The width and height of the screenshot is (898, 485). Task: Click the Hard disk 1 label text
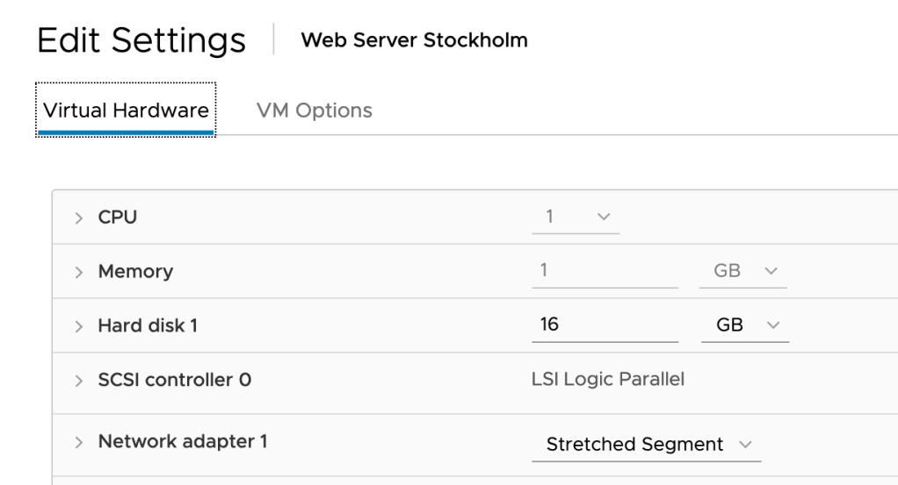tap(148, 326)
